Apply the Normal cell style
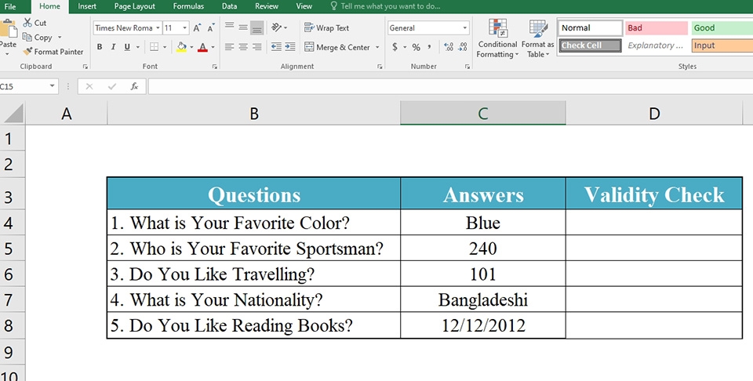This screenshot has width=753, height=381. pos(590,28)
